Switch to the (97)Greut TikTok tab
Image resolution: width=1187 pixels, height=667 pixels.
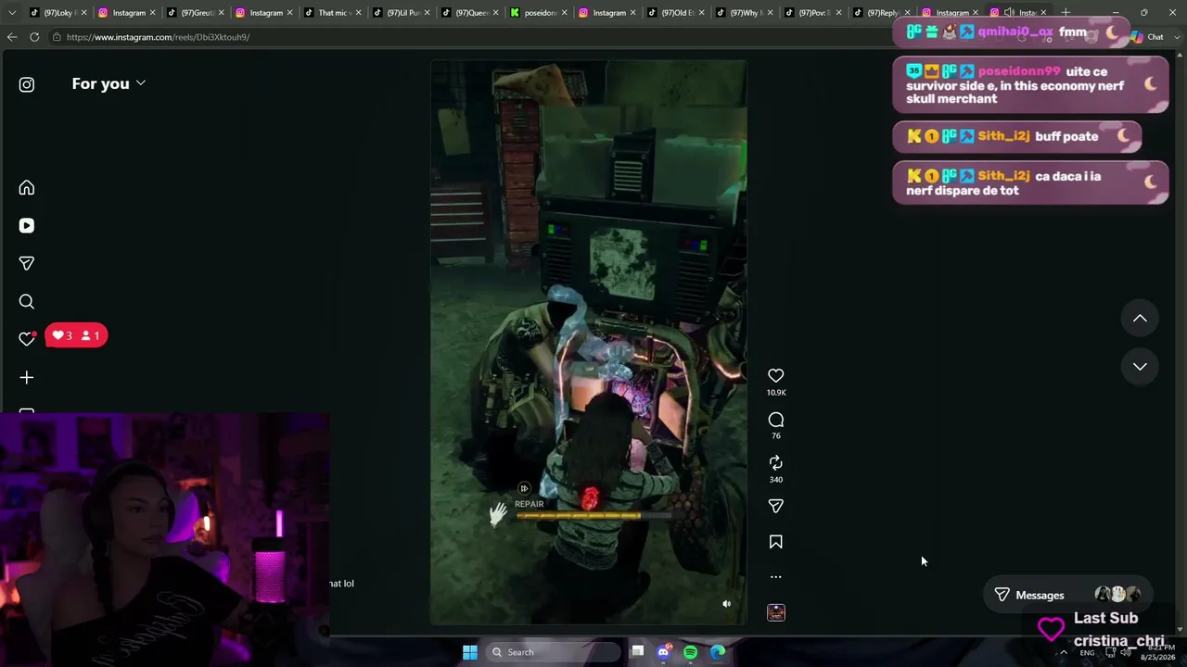pyautogui.click(x=196, y=13)
